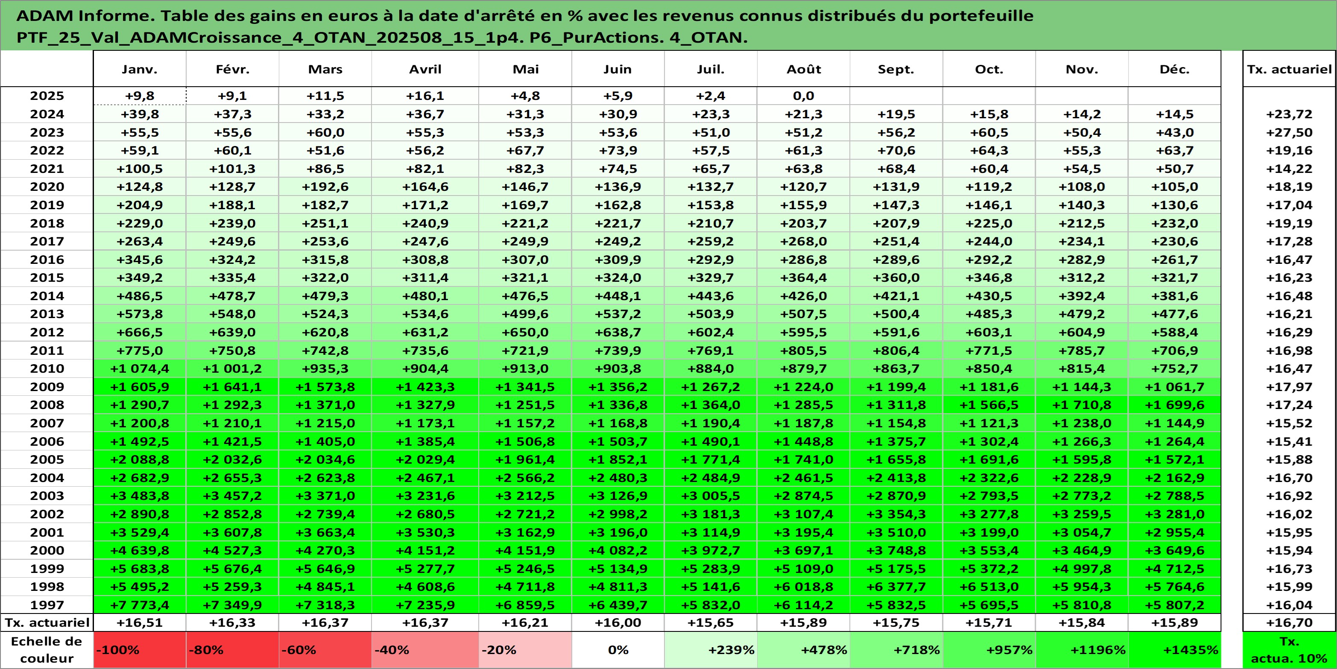
Task: Select bottom Tx. actuariel value +15,65
Action: pyautogui.click(x=711, y=622)
